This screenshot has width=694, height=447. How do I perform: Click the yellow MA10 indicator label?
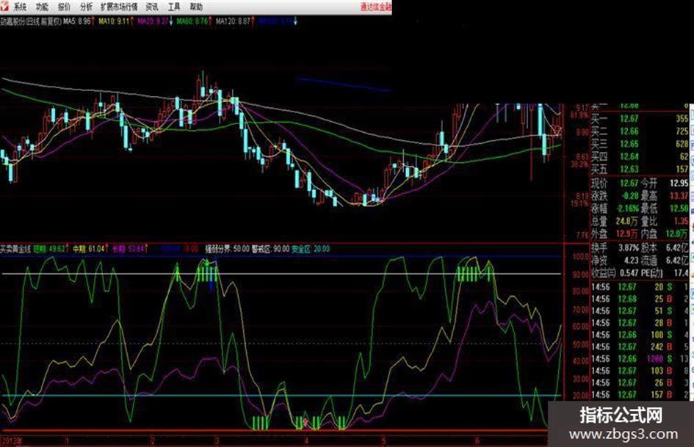(115, 21)
